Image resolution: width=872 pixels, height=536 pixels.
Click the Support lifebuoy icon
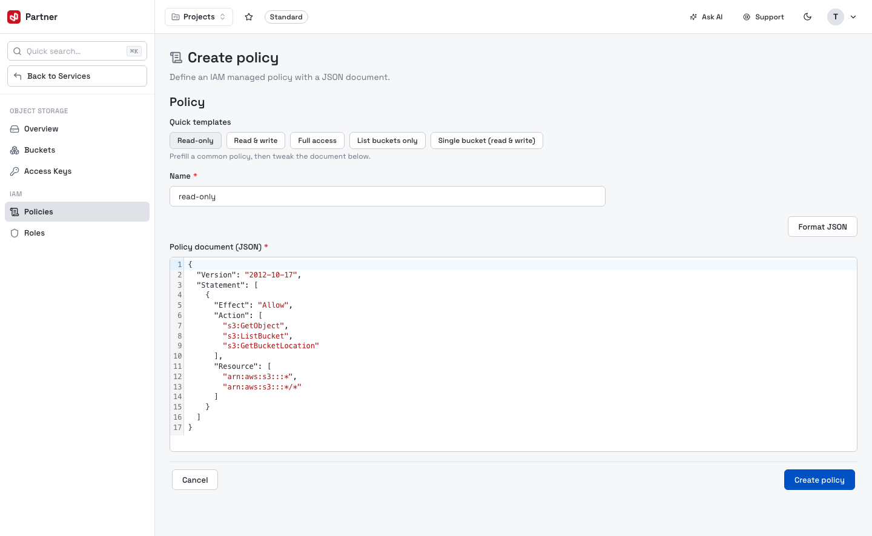(x=747, y=17)
